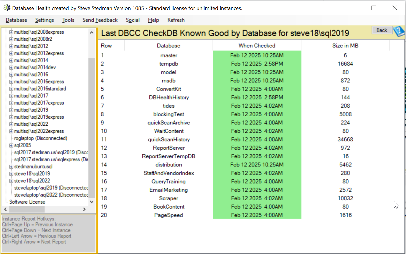
Task: Click the green When Checked cell for tempdb
Action: [257, 64]
